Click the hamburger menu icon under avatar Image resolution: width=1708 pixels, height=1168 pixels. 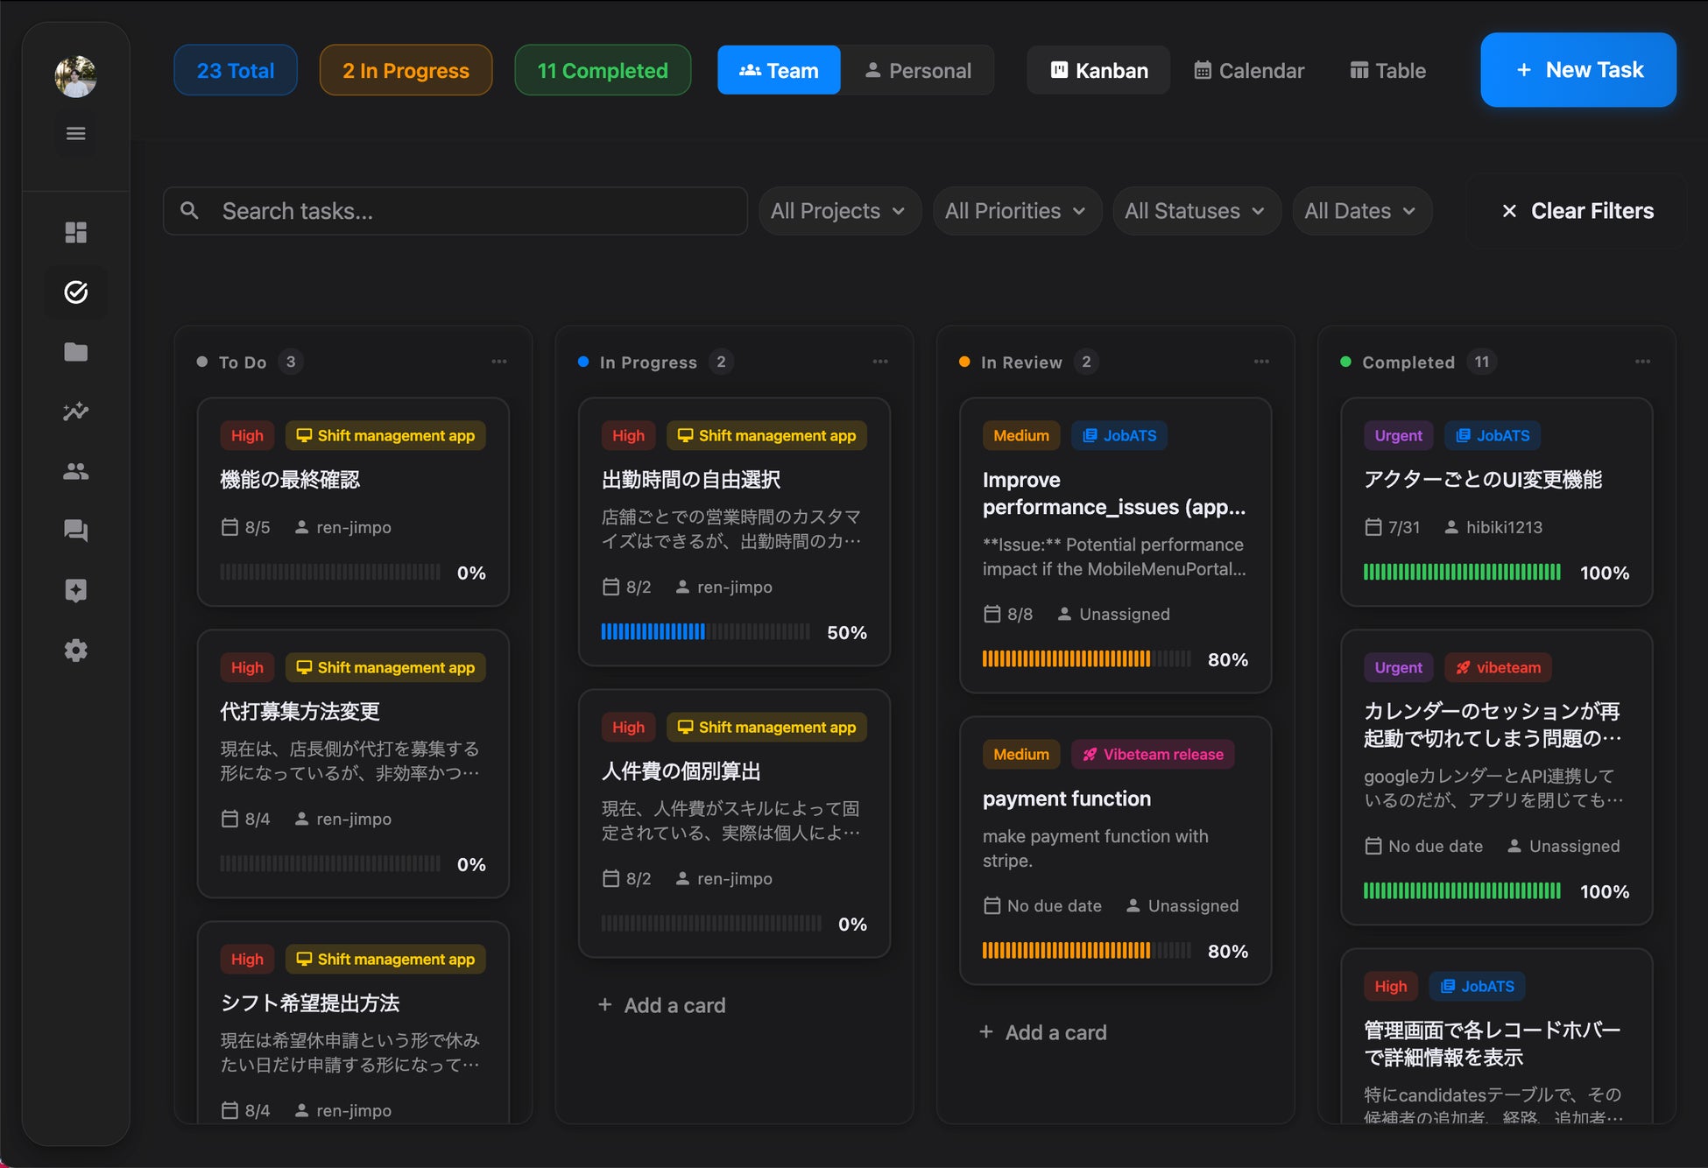pos(76,134)
